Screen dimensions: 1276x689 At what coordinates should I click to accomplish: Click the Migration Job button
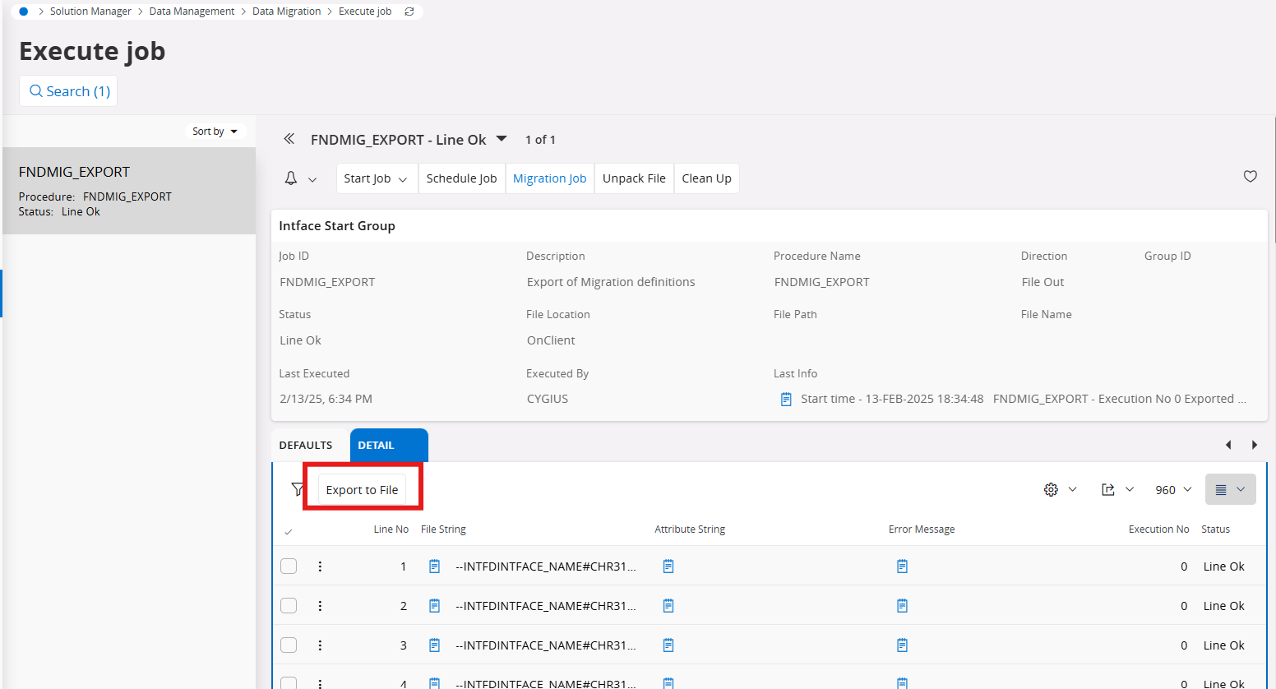[x=549, y=178]
